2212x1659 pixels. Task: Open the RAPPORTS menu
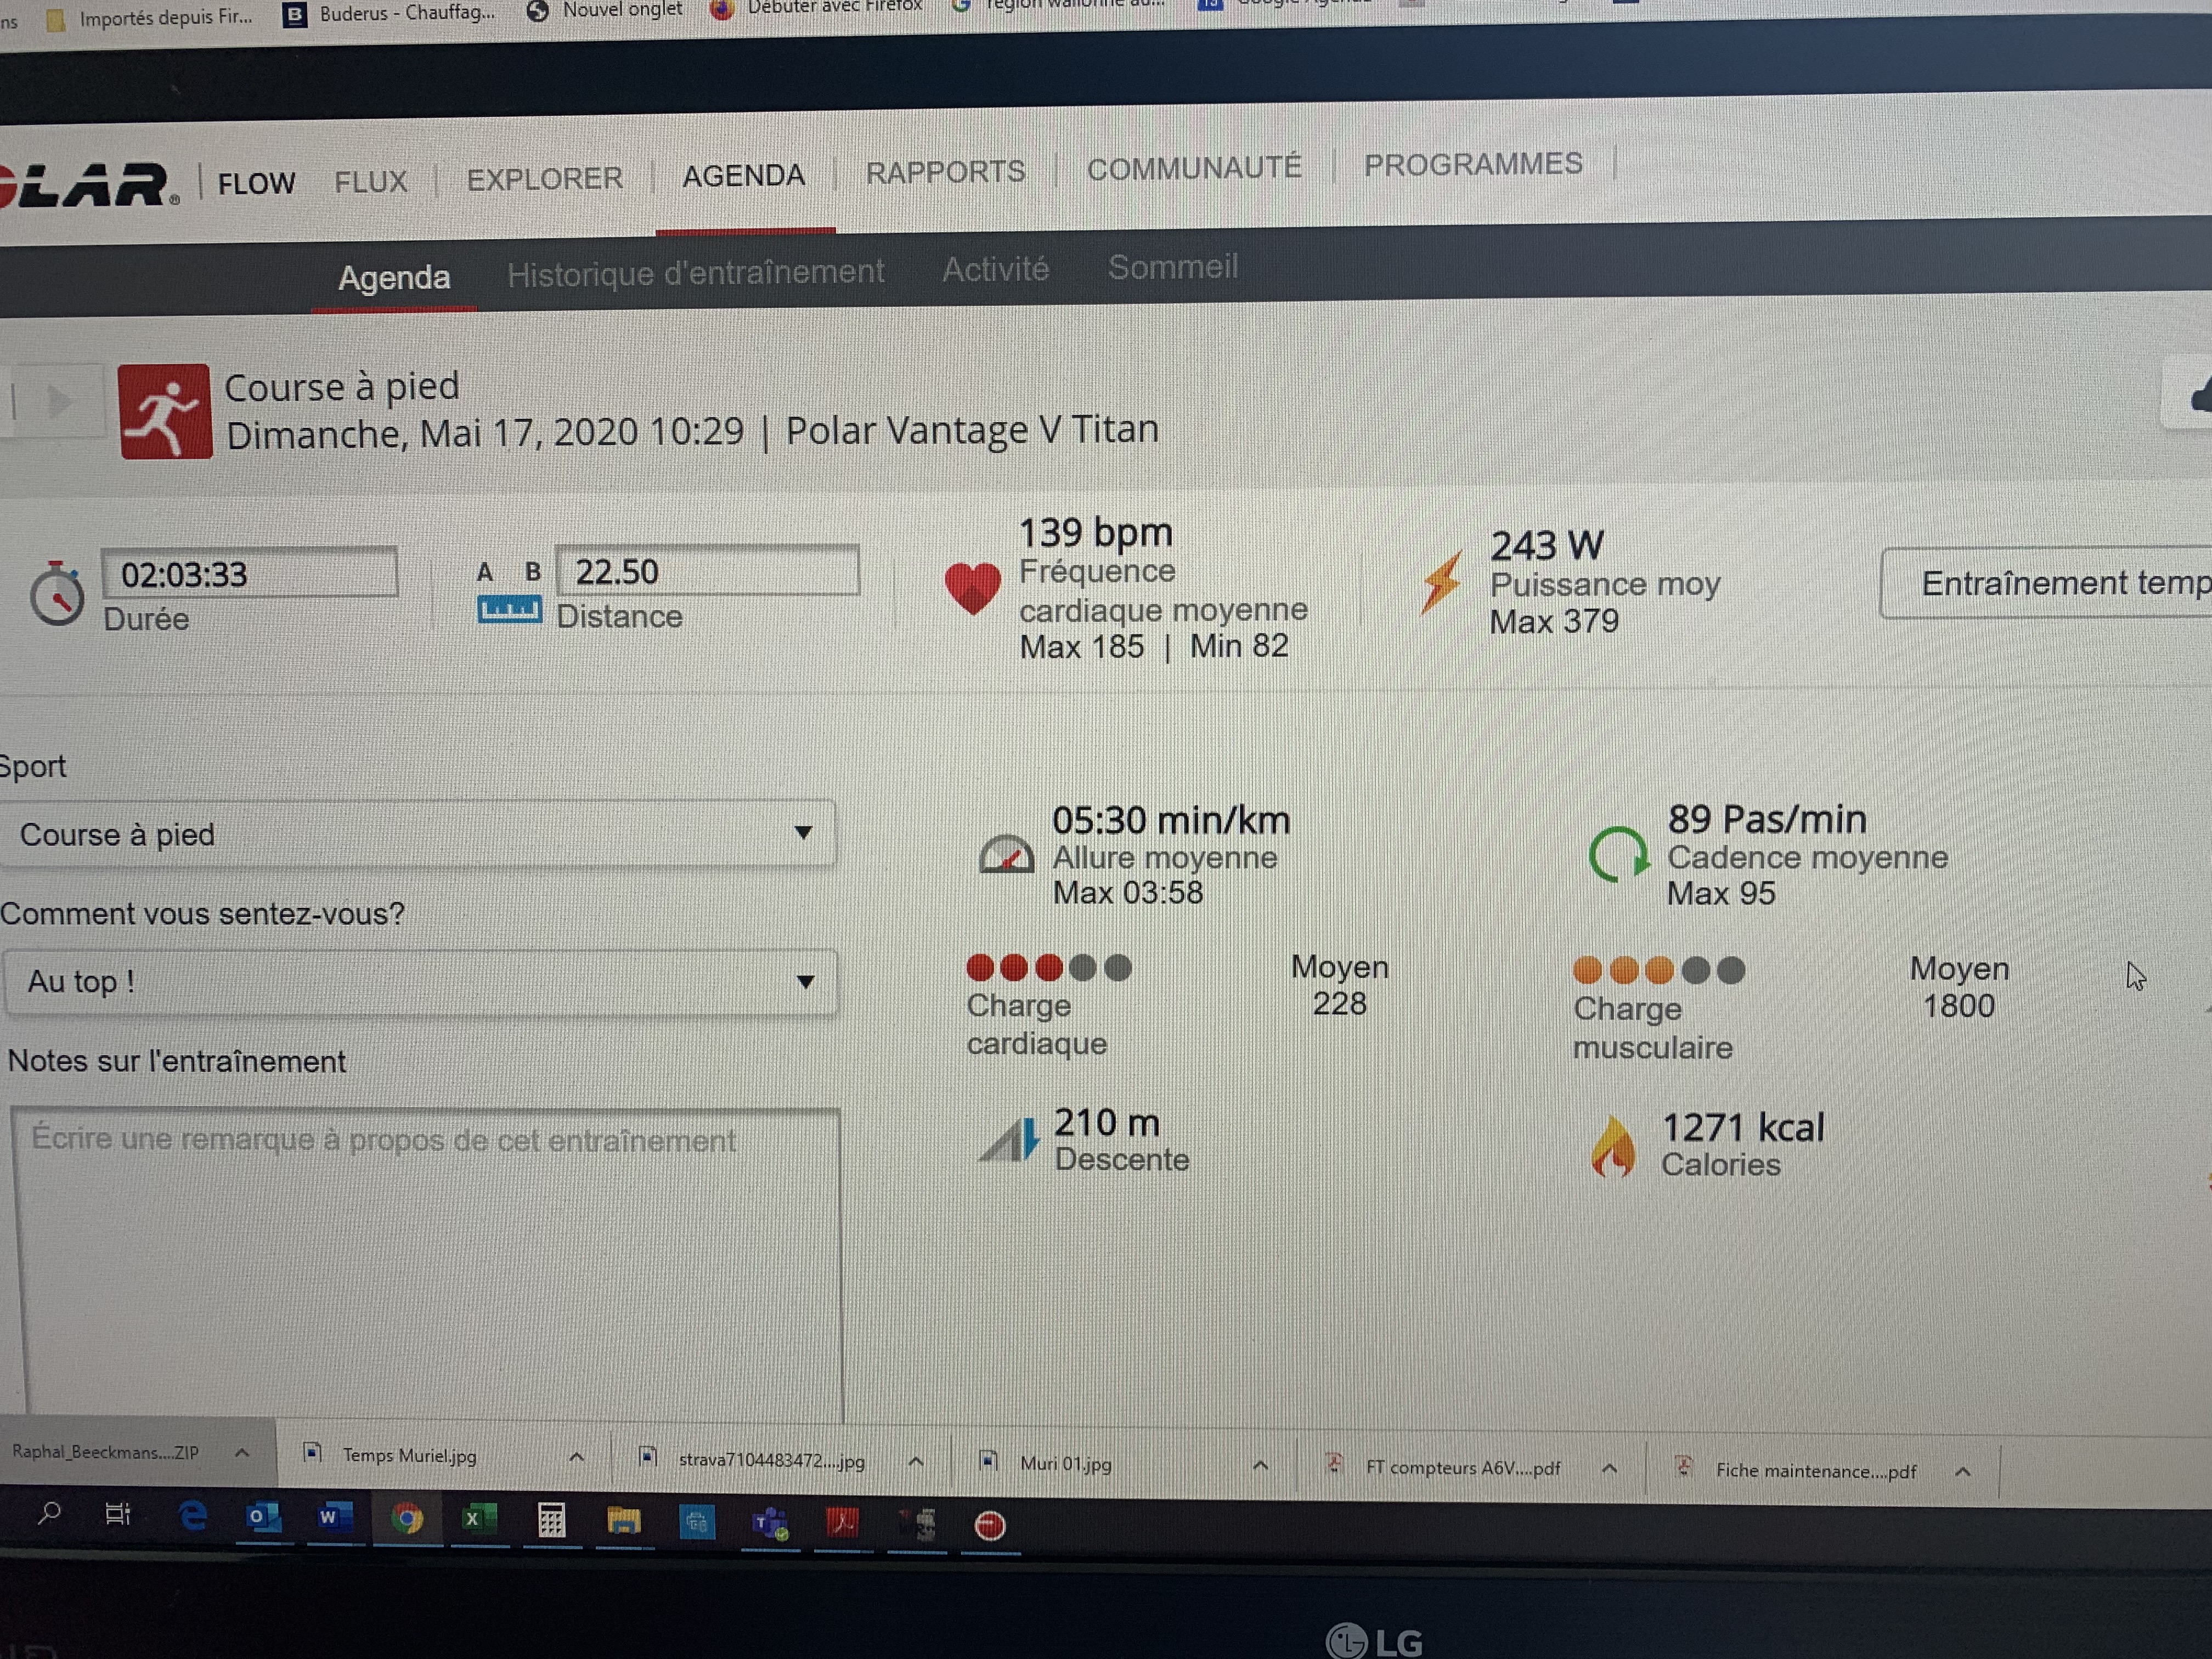tap(945, 172)
